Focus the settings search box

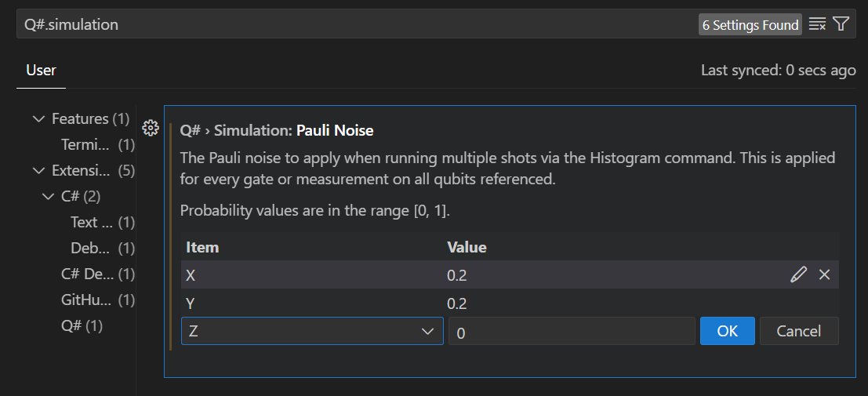353,24
